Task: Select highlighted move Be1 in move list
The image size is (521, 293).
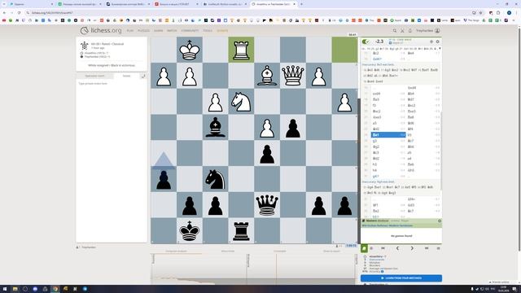Action: 387,135
